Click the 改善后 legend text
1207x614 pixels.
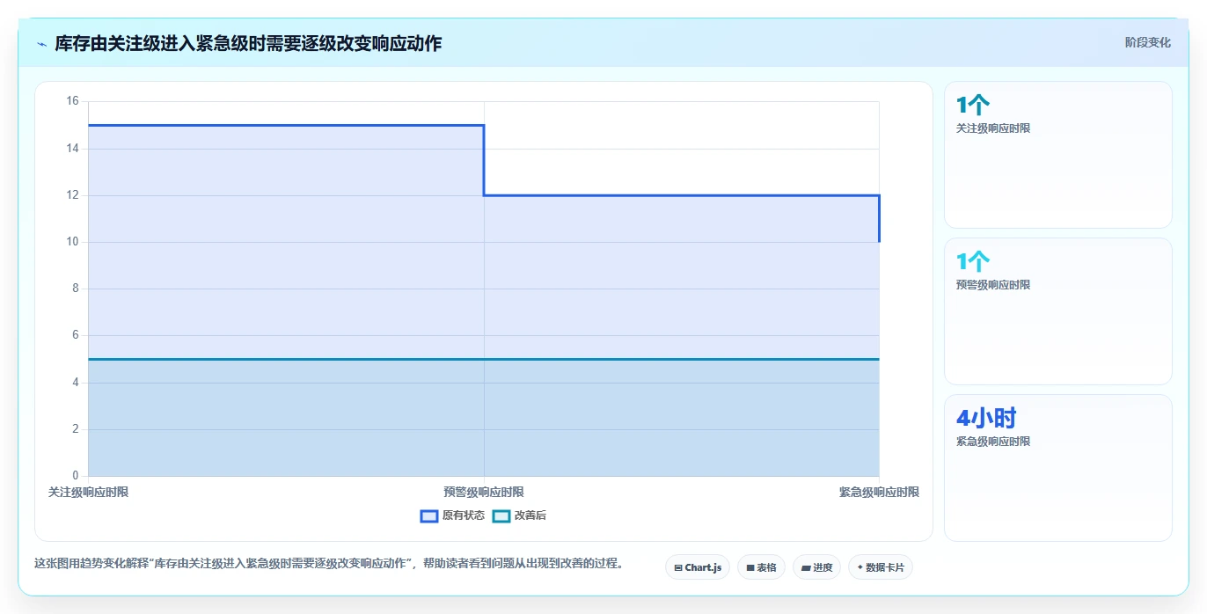tap(530, 516)
